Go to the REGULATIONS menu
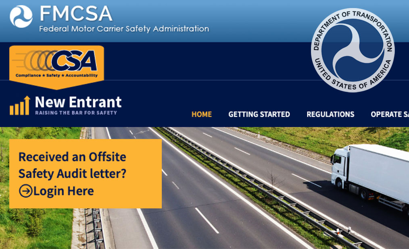This screenshot has height=249, width=409. tap(330, 114)
